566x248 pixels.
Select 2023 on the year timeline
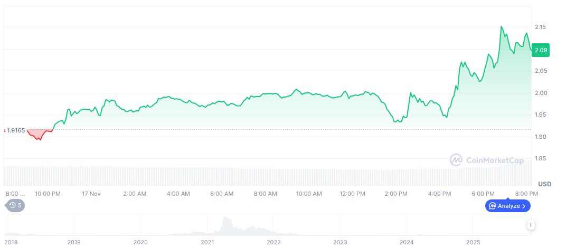(x=340, y=242)
